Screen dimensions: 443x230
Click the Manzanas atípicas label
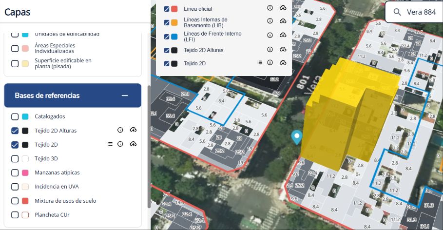tap(57, 172)
